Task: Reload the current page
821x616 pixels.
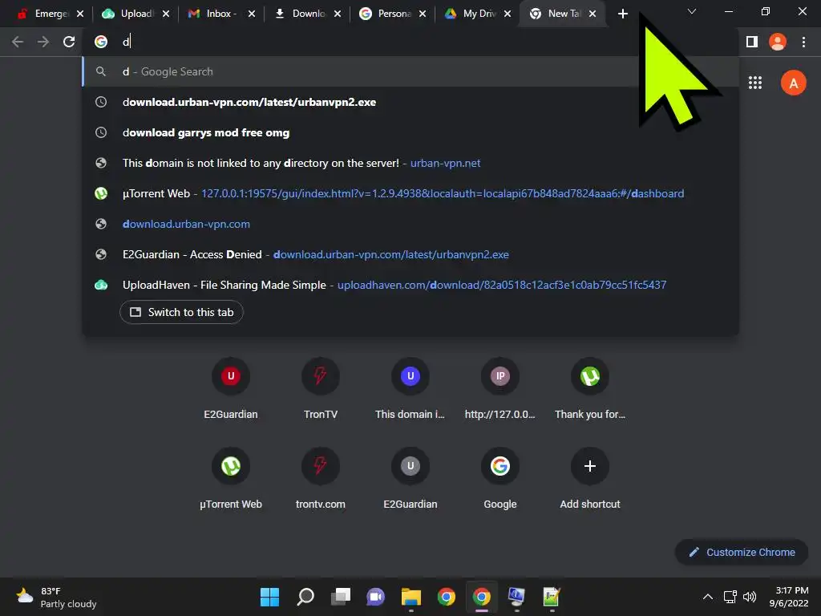Action: point(69,42)
